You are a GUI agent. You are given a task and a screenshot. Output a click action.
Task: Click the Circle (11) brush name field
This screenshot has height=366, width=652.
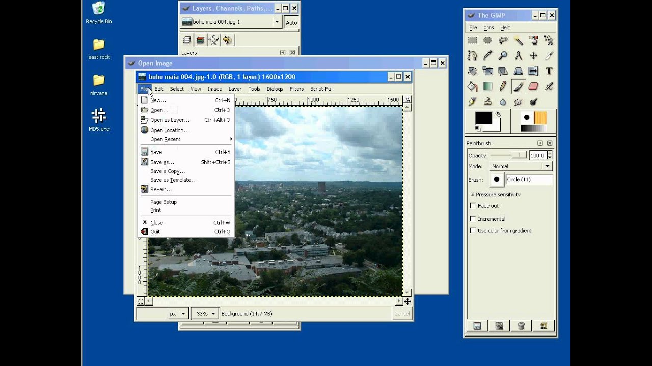pos(529,179)
